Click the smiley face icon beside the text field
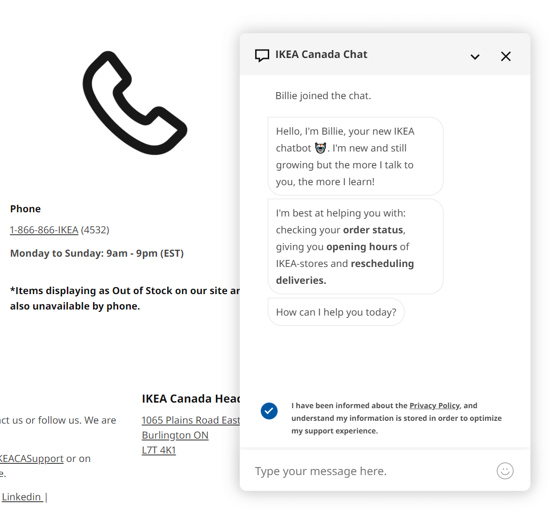The width and height of the screenshot is (551, 512). point(505,471)
